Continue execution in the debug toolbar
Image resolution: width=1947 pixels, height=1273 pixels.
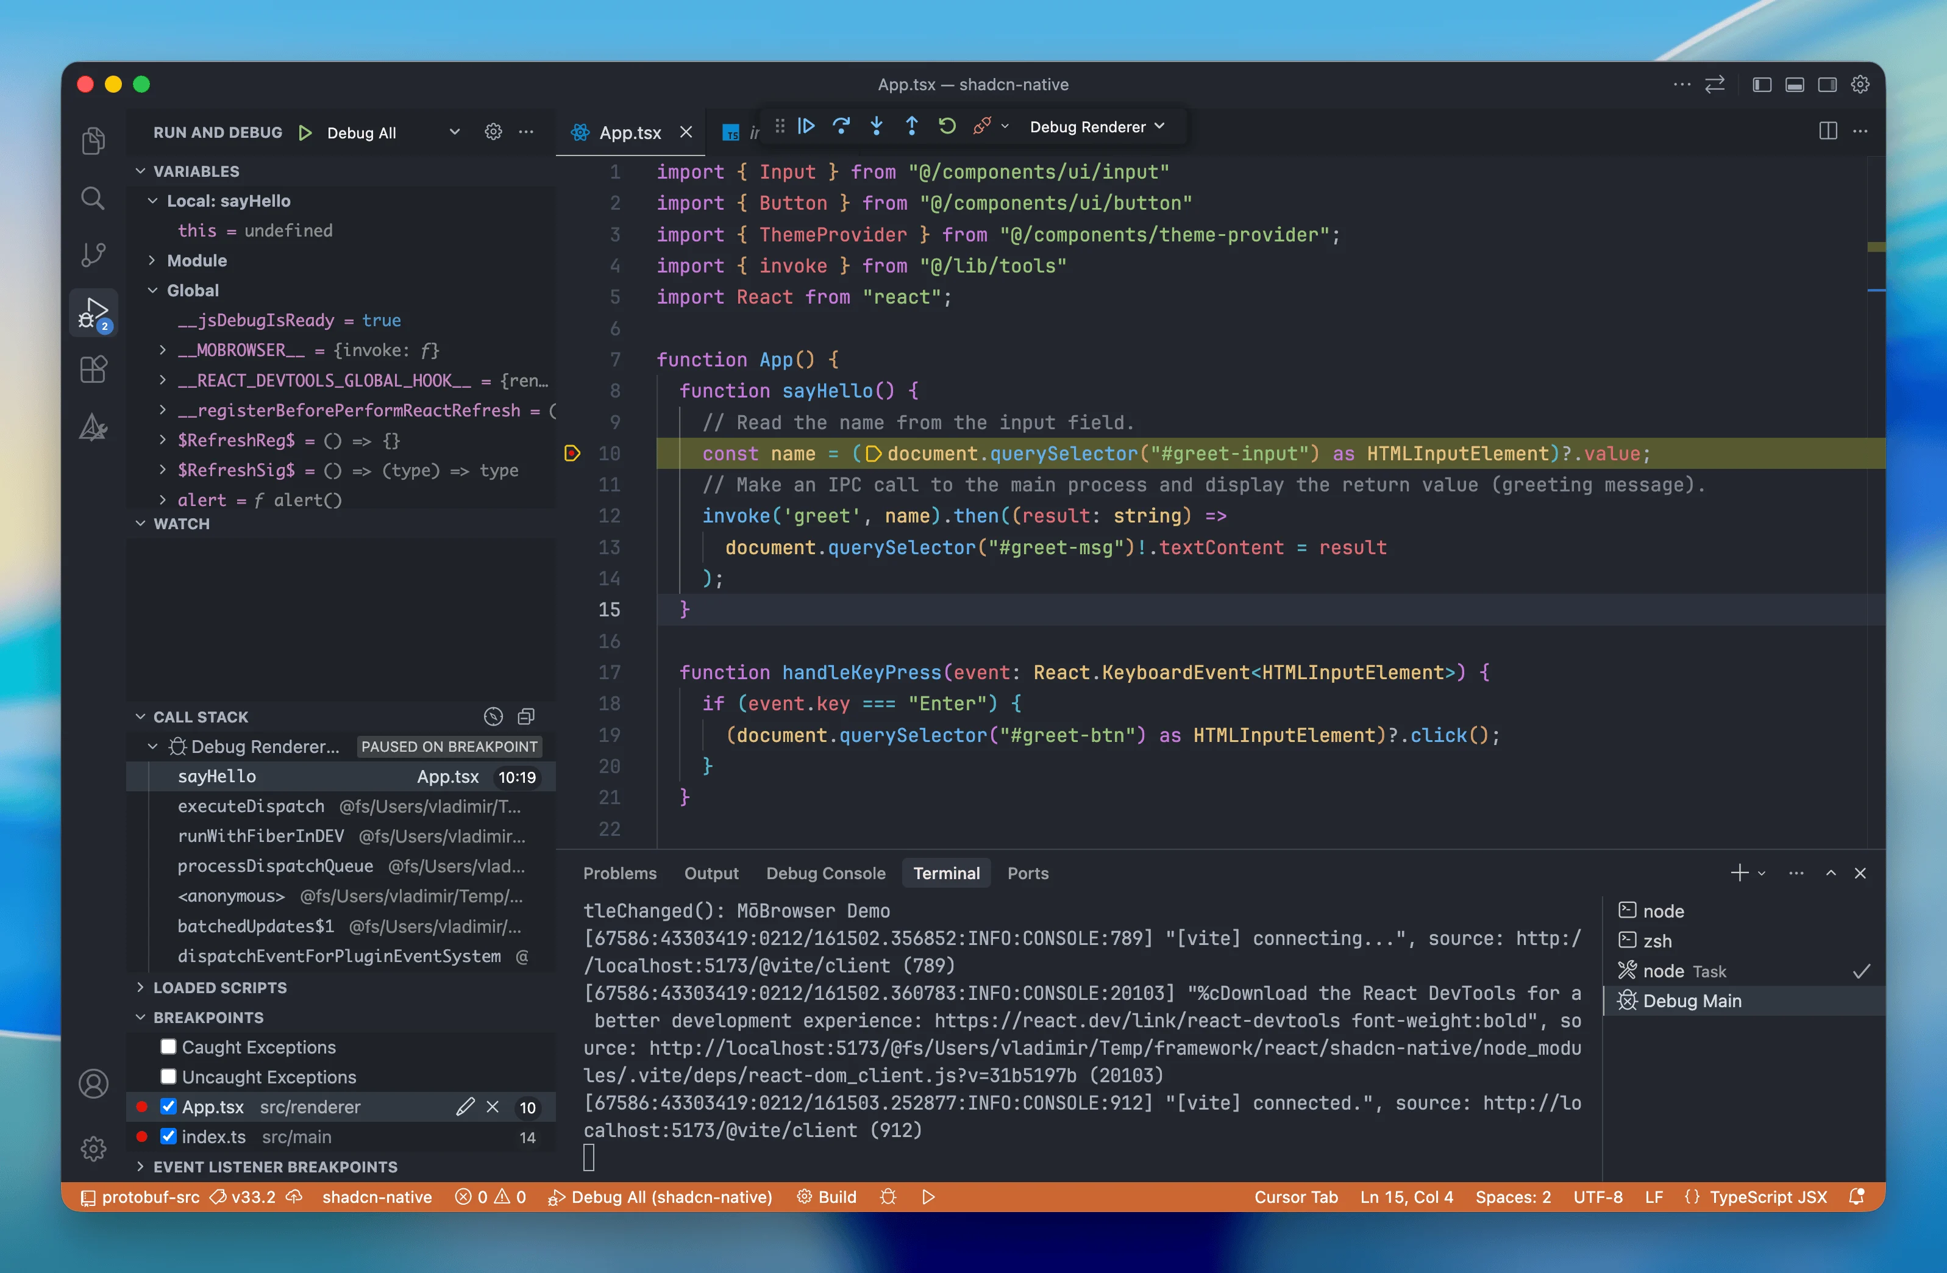pos(806,126)
